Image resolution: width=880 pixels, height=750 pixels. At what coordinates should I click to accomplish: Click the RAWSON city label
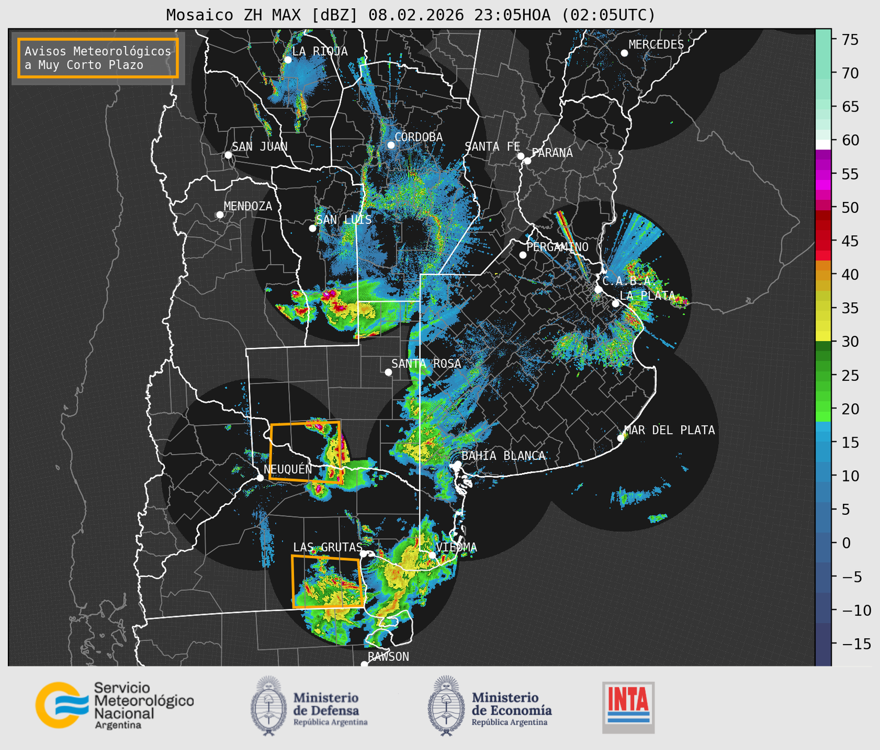click(x=388, y=657)
